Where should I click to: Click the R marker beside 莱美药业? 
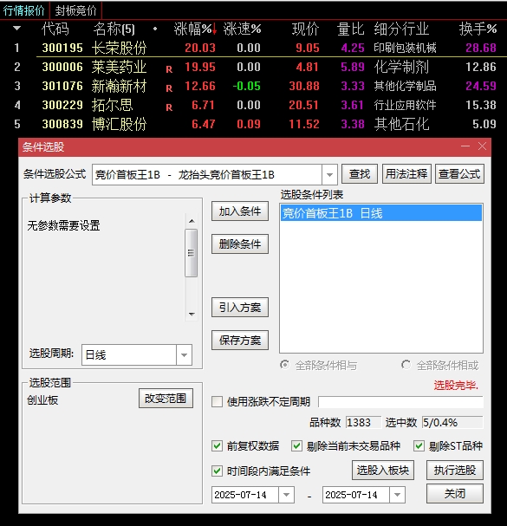pos(169,69)
